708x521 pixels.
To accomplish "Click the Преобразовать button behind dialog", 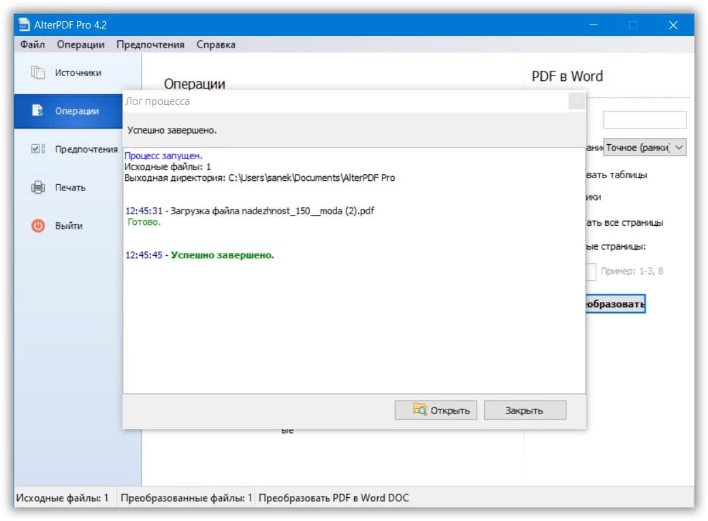I will [615, 303].
